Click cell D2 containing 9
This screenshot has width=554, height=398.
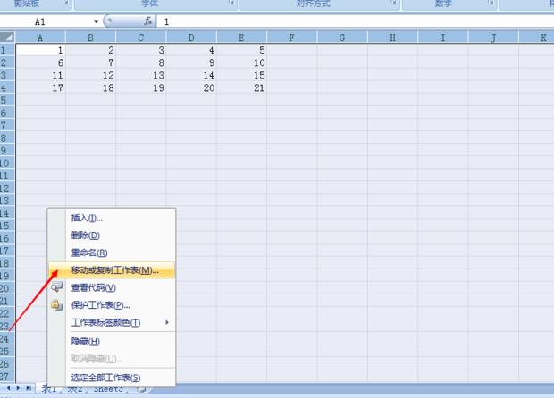pos(191,62)
